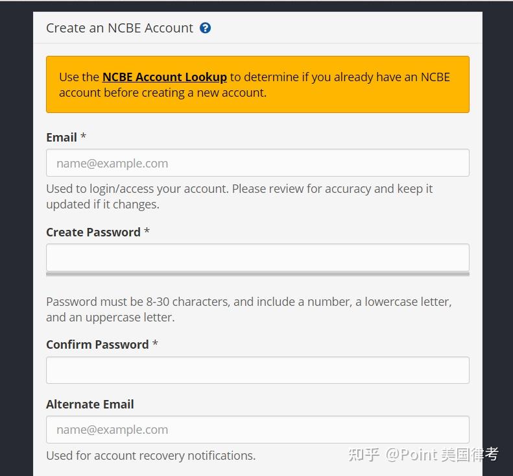513x476 pixels.
Task: Click the 知乎 watermark logo
Action: (363, 455)
